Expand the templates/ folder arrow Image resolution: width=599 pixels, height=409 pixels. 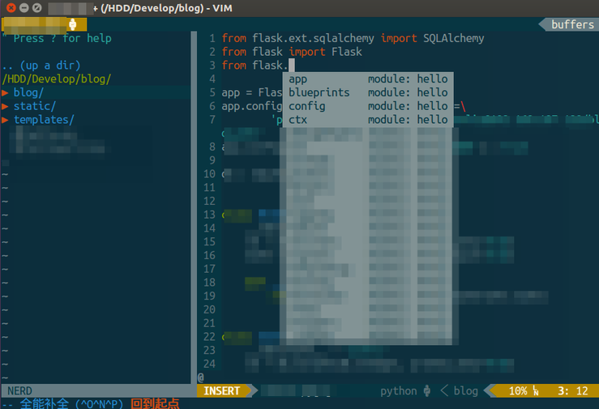tap(6, 120)
